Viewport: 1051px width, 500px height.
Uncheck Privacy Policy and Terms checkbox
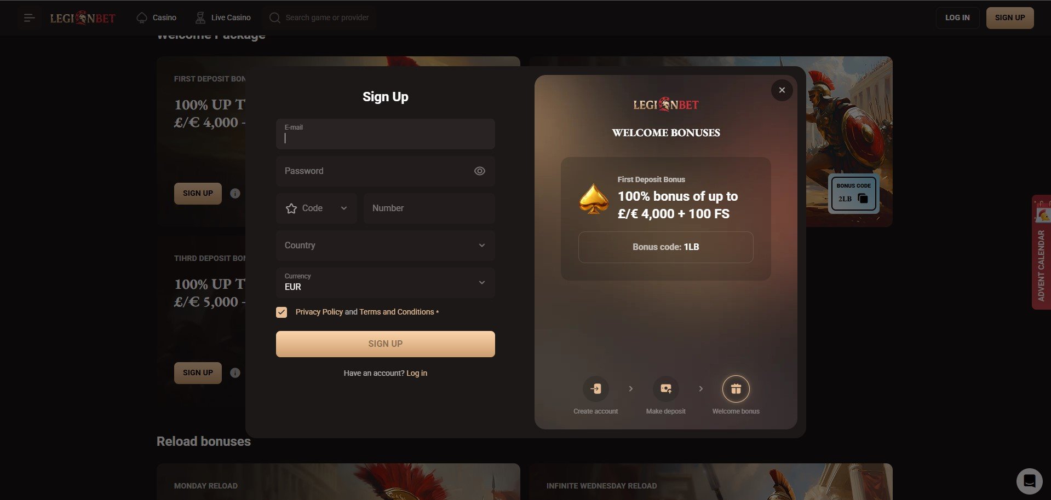tap(282, 312)
